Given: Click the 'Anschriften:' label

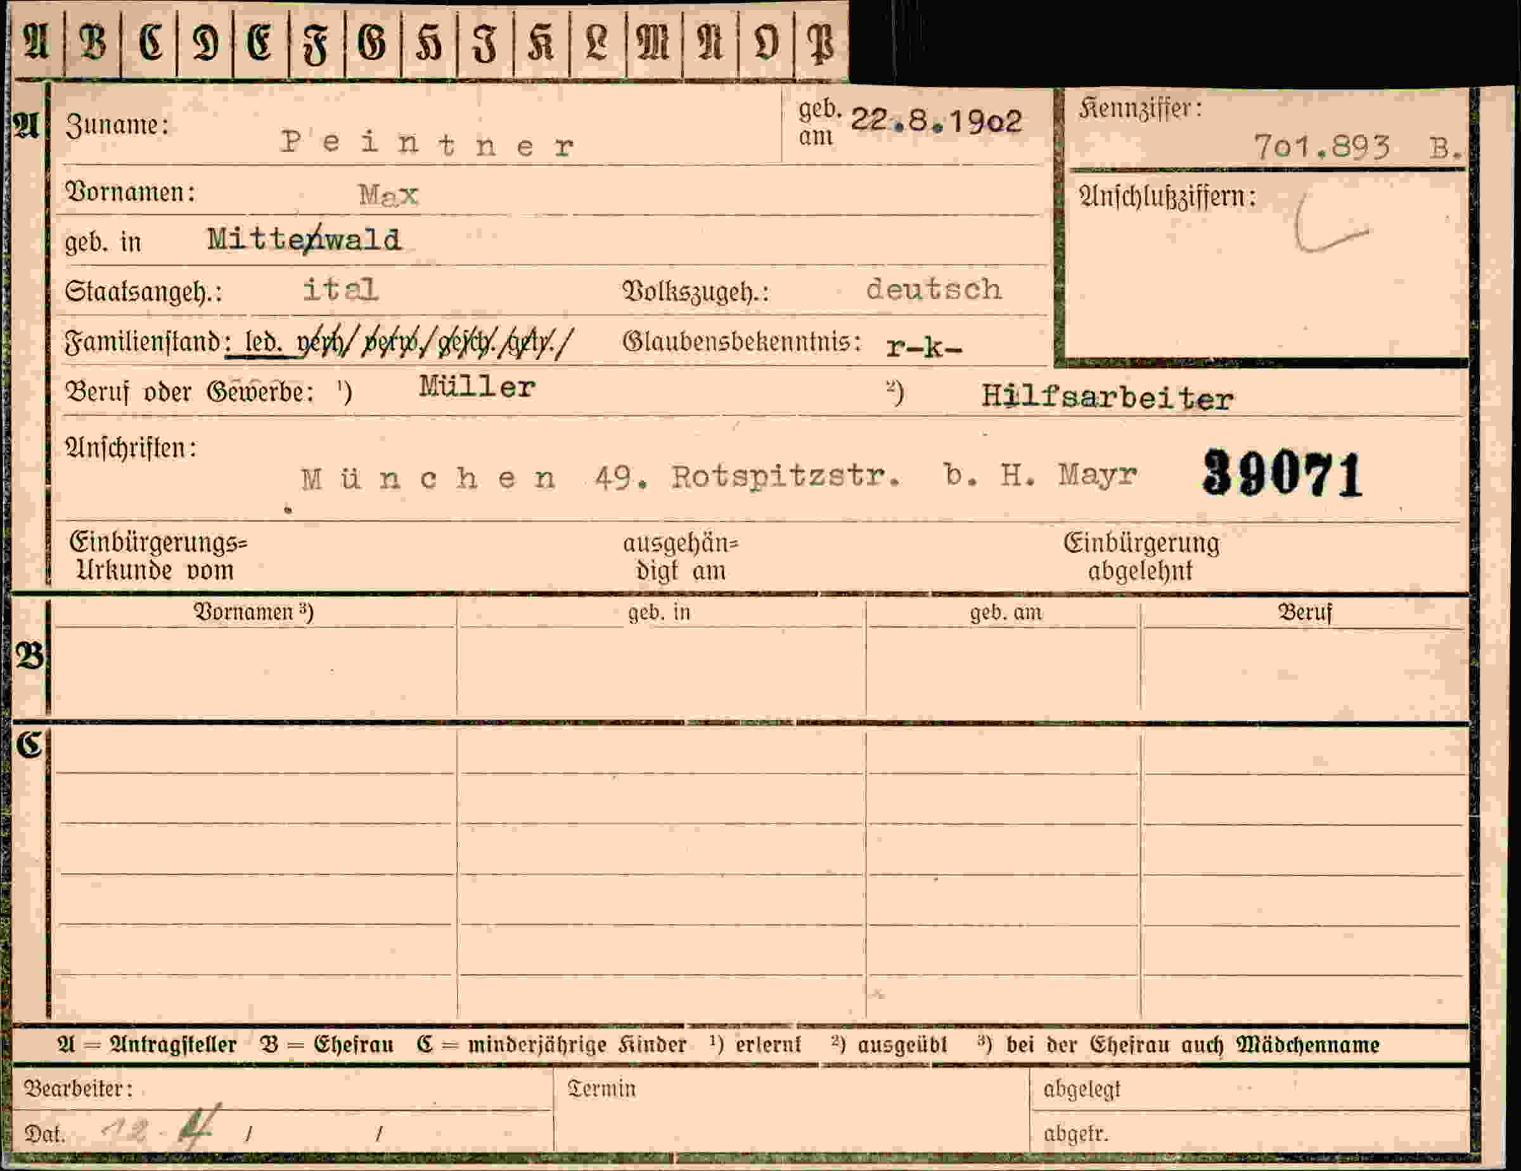Looking at the screenshot, I should click(131, 448).
